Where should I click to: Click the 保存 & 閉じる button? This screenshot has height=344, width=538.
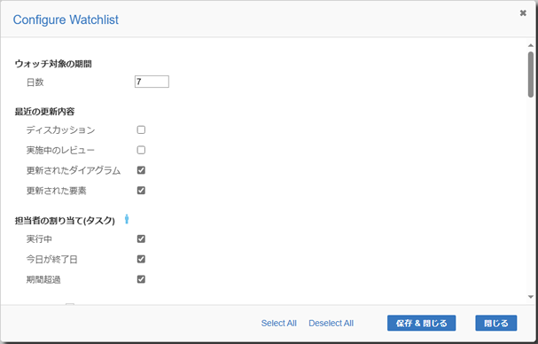pyautogui.click(x=421, y=323)
